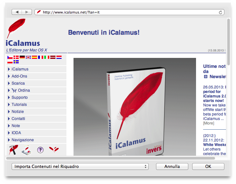Confirm with the OK button

208,166
